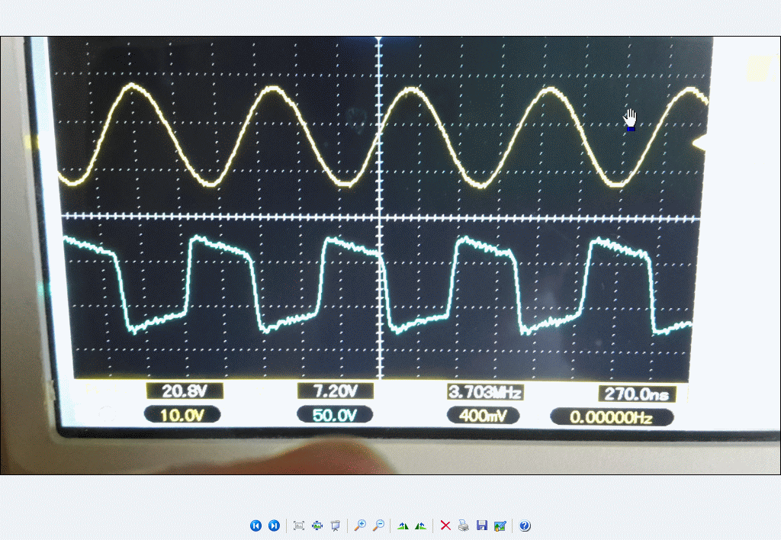Start the slide show
Viewport: 781px width, 540px height.
[x=335, y=526]
